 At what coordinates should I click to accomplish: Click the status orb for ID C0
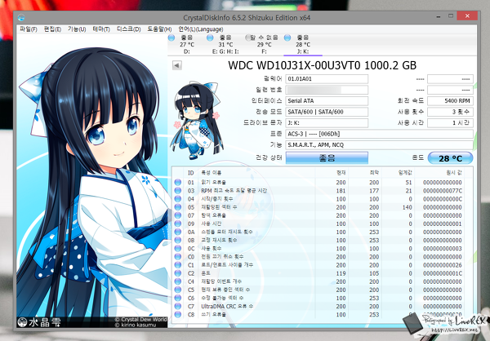coord(178,257)
